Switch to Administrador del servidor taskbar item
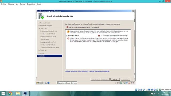This screenshot has width=171, height=96. (67, 83)
